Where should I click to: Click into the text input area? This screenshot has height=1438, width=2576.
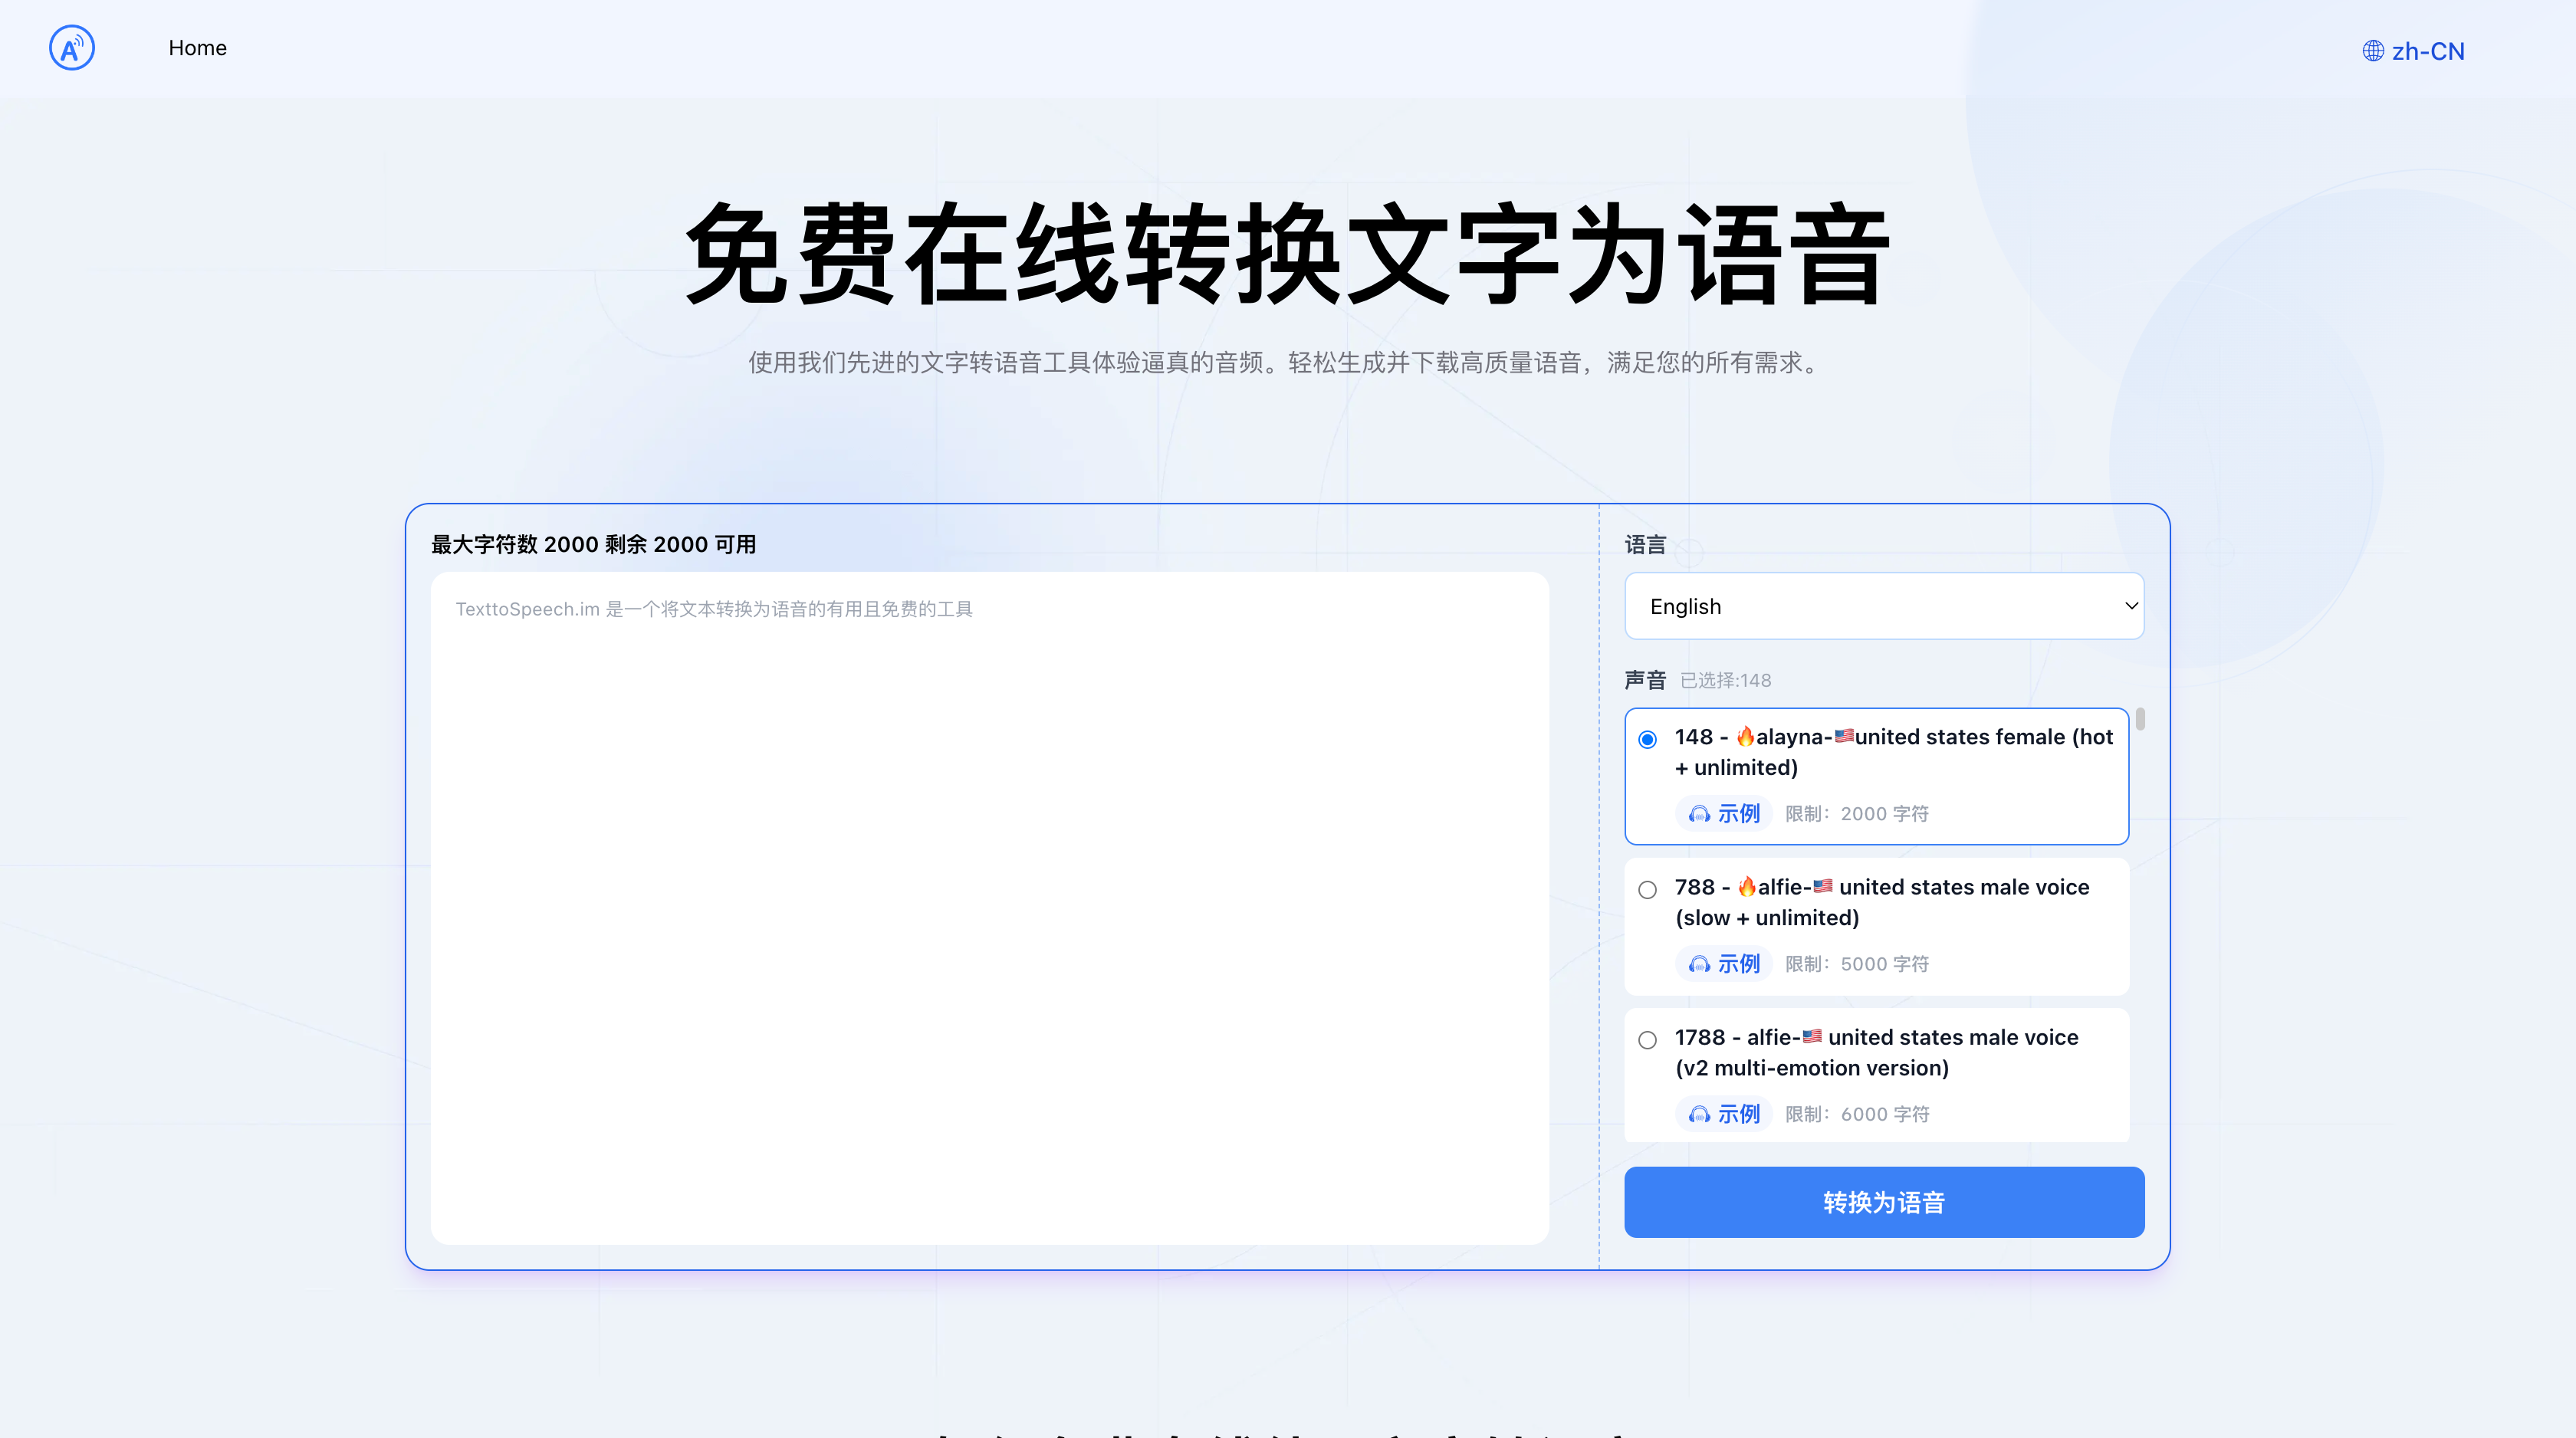(989, 907)
